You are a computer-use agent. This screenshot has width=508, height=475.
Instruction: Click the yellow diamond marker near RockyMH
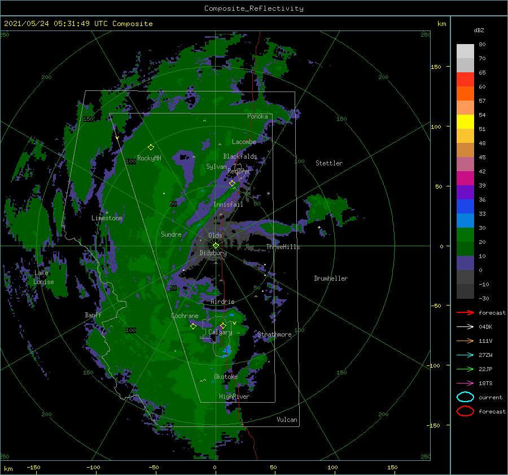click(151, 147)
